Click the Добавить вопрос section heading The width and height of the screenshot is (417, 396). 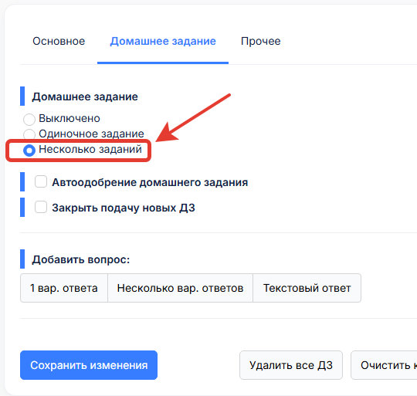point(81,259)
